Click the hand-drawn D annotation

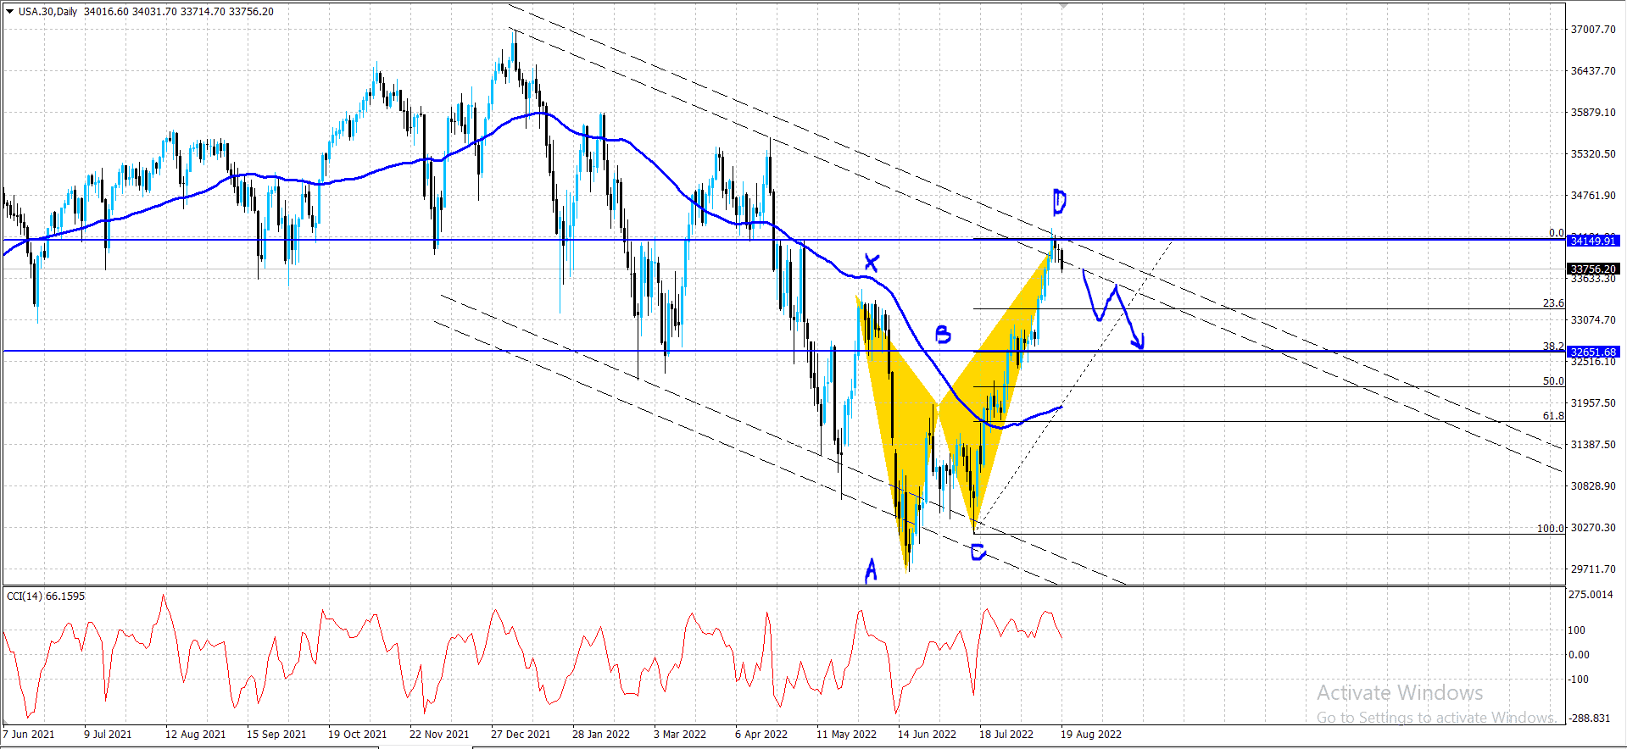tap(1059, 202)
